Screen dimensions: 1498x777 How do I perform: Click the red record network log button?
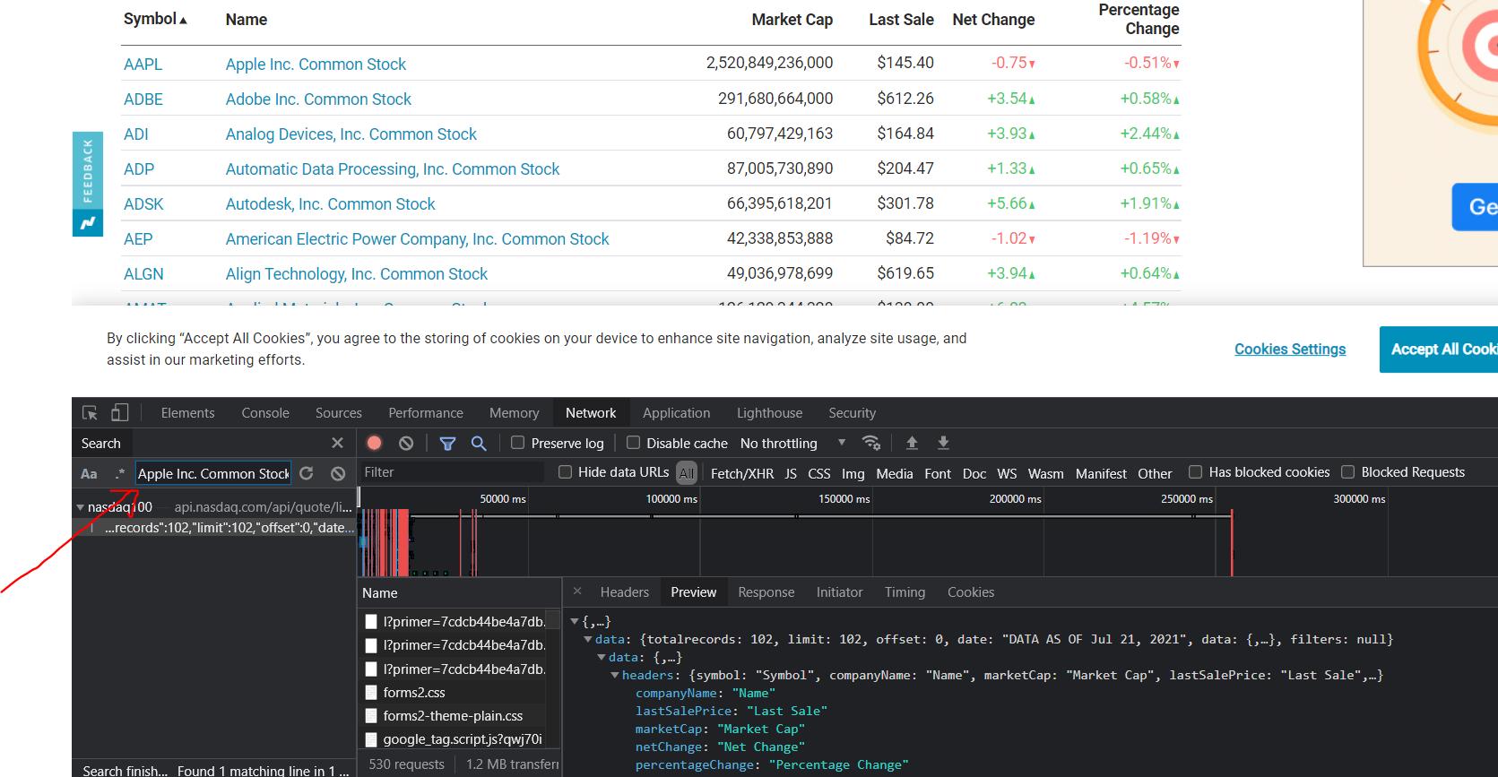[x=375, y=443]
